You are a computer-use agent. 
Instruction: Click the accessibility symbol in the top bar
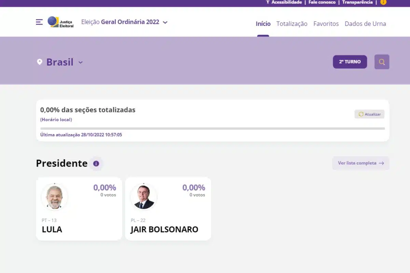coord(268,2)
